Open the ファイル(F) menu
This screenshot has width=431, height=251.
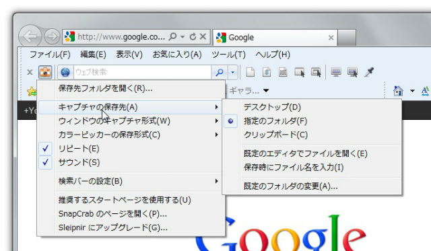50,55
